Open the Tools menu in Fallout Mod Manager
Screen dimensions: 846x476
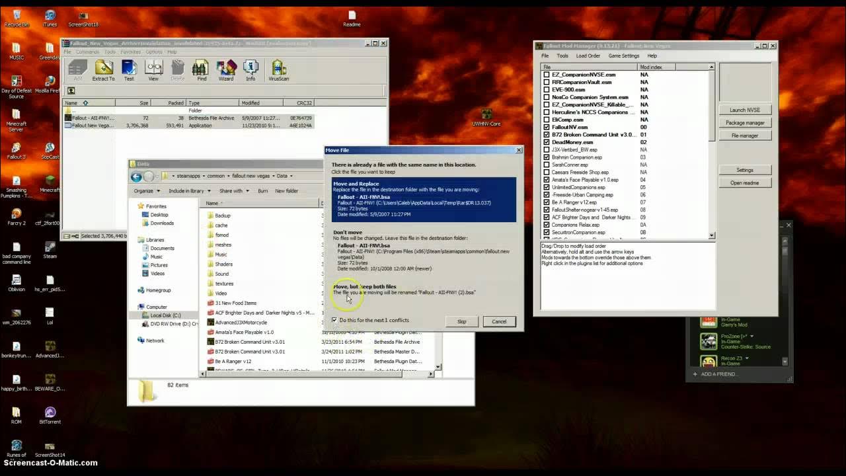click(562, 56)
